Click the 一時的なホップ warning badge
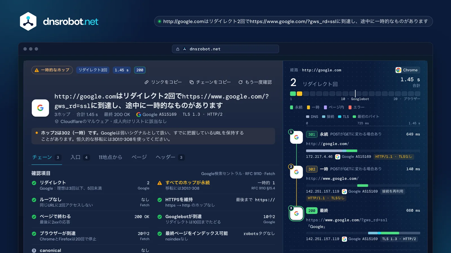The width and height of the screenshot is (451, 253). pyautogui.click(x=52, y=70)
